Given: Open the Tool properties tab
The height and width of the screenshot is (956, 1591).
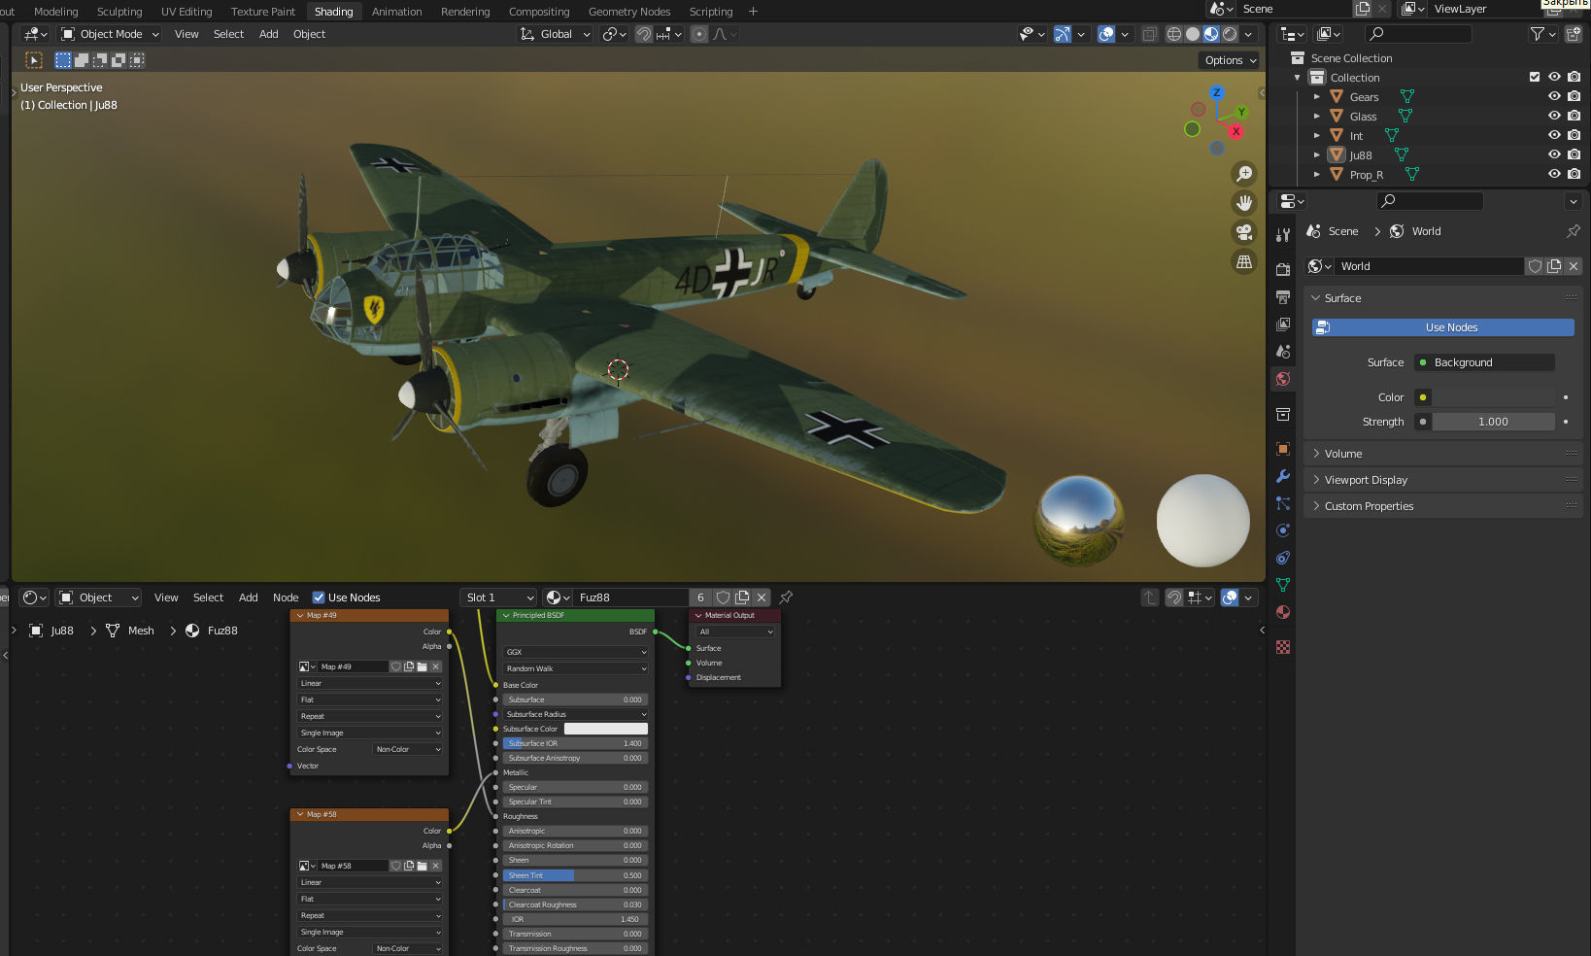Looking at the screenshot, I should click(x=1283, y=235).
